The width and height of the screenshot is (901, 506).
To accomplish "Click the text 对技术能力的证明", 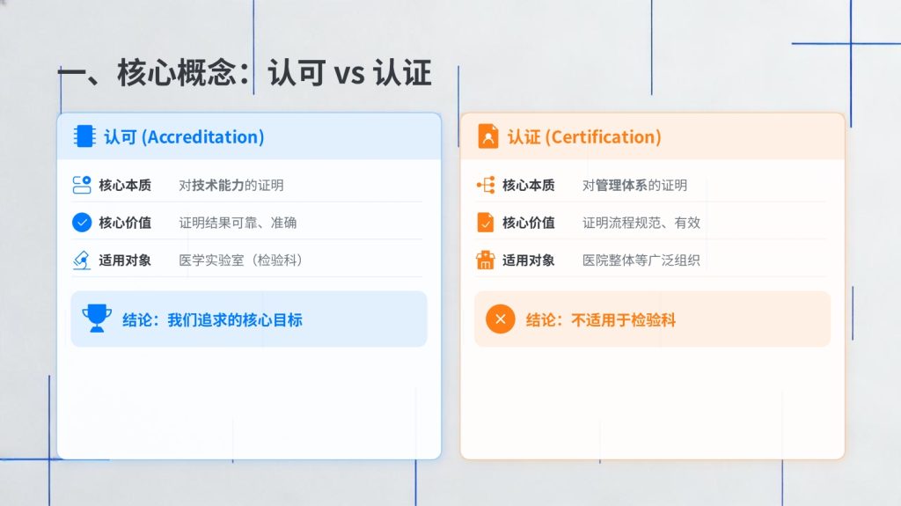I will 231,186.
